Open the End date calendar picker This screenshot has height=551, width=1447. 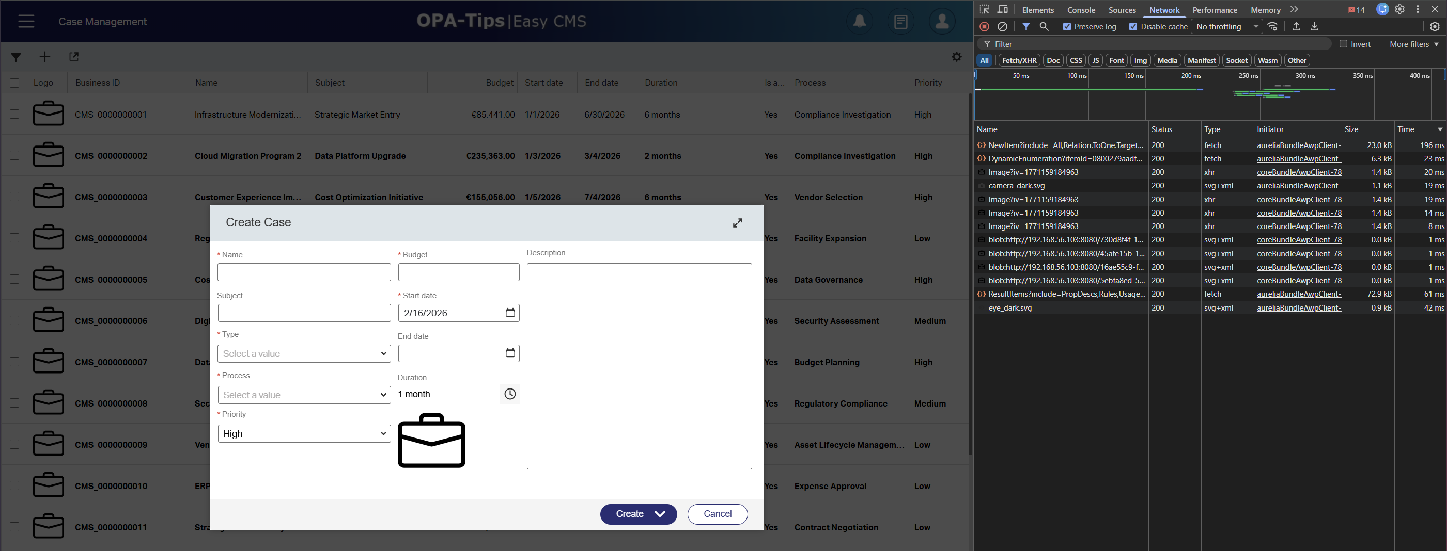509,353
